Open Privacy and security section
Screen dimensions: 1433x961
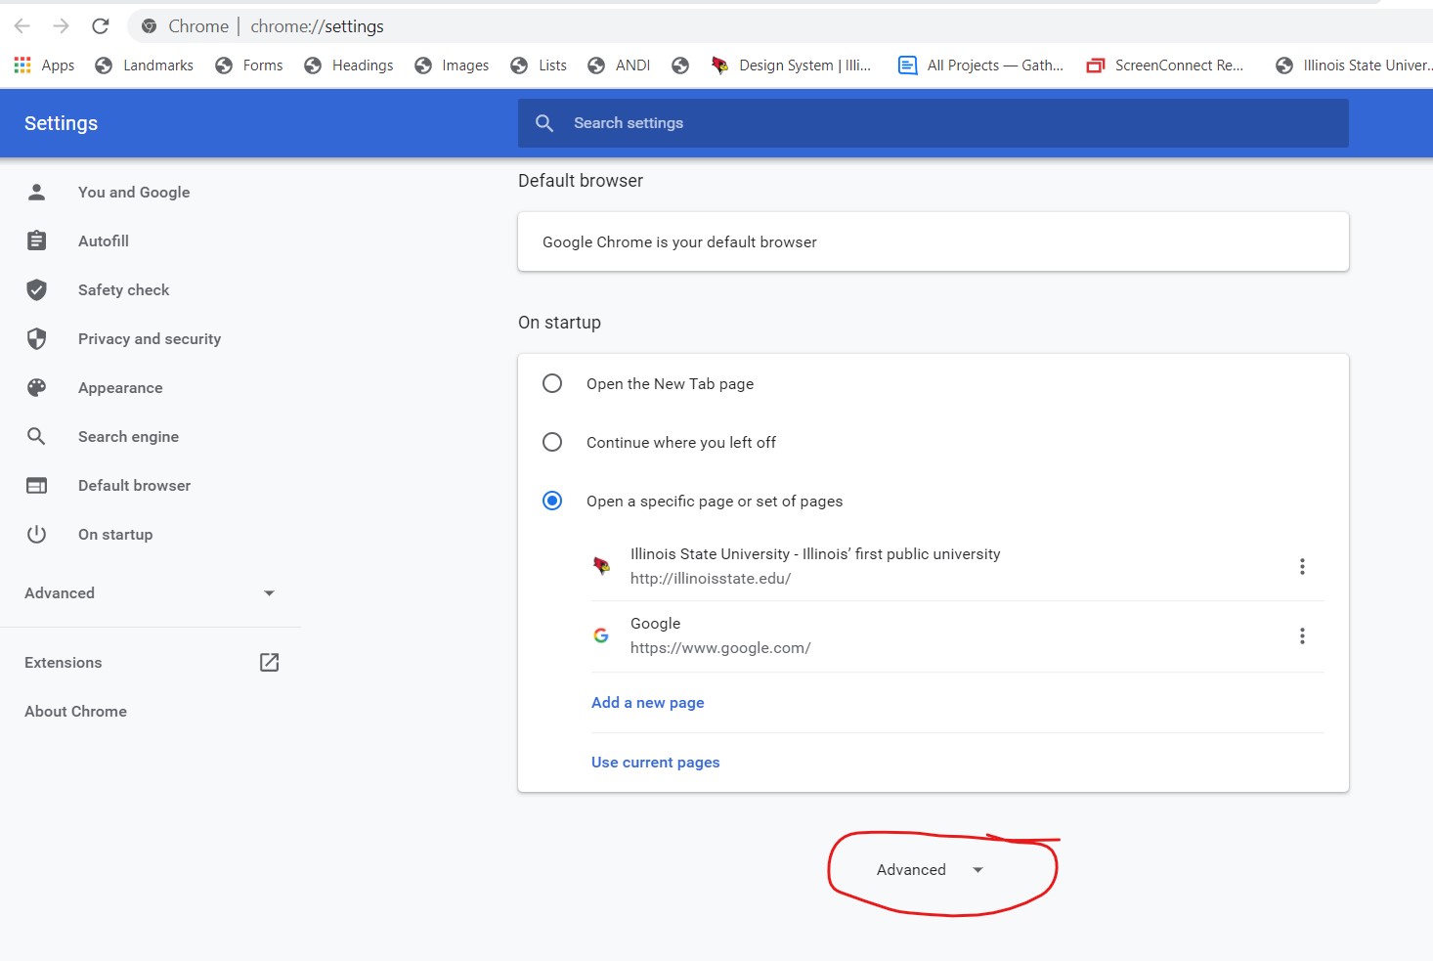[150, 339]
